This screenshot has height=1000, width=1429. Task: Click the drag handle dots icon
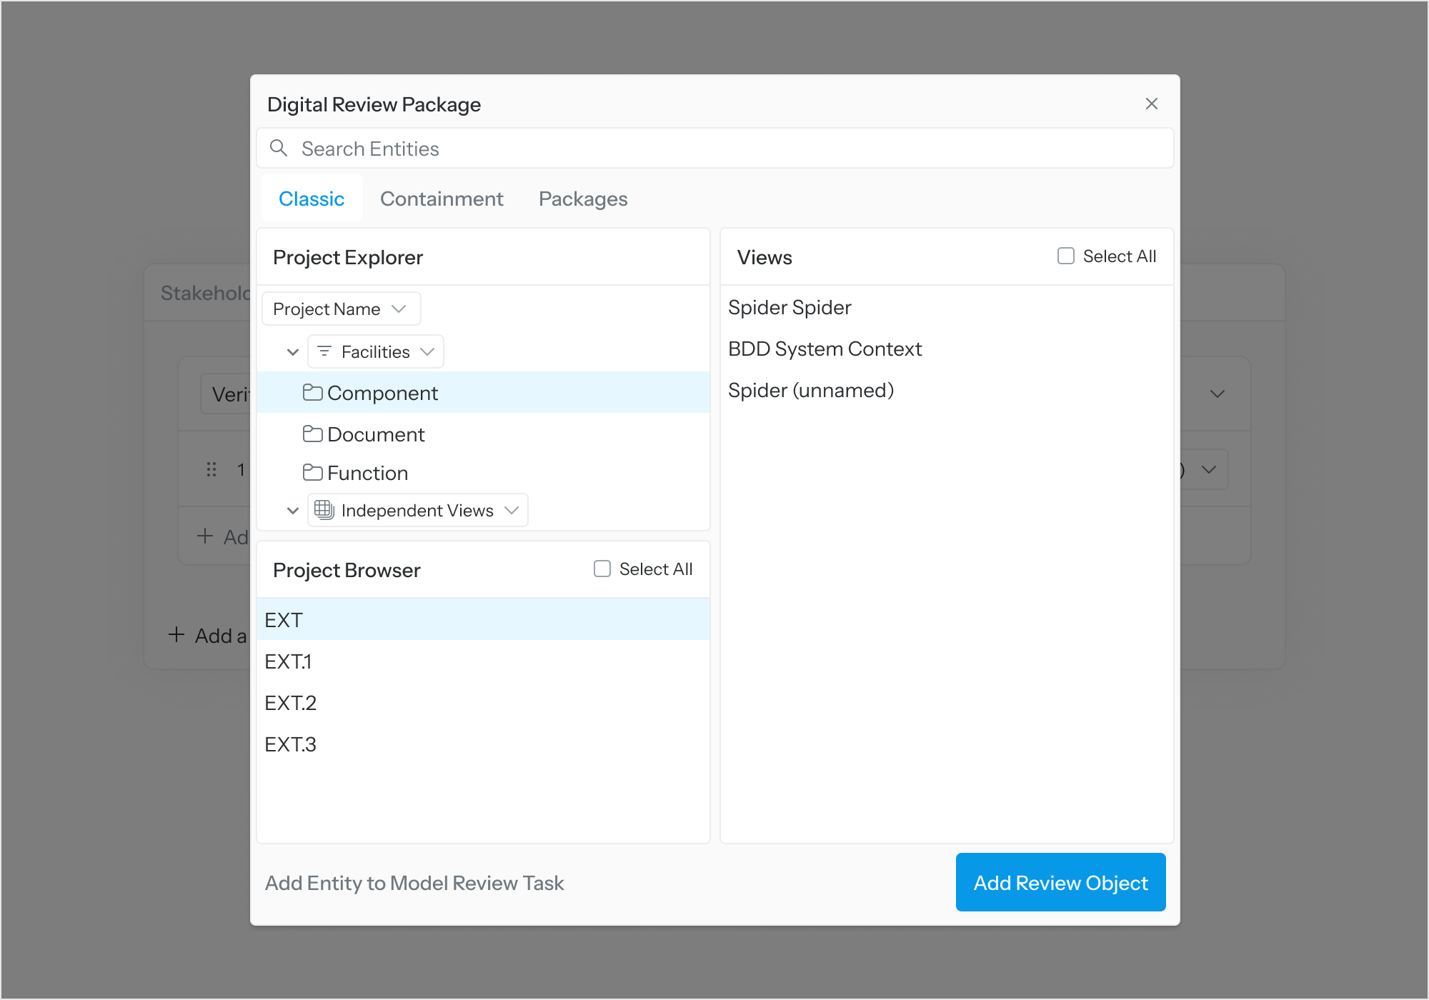pos(211,469)
